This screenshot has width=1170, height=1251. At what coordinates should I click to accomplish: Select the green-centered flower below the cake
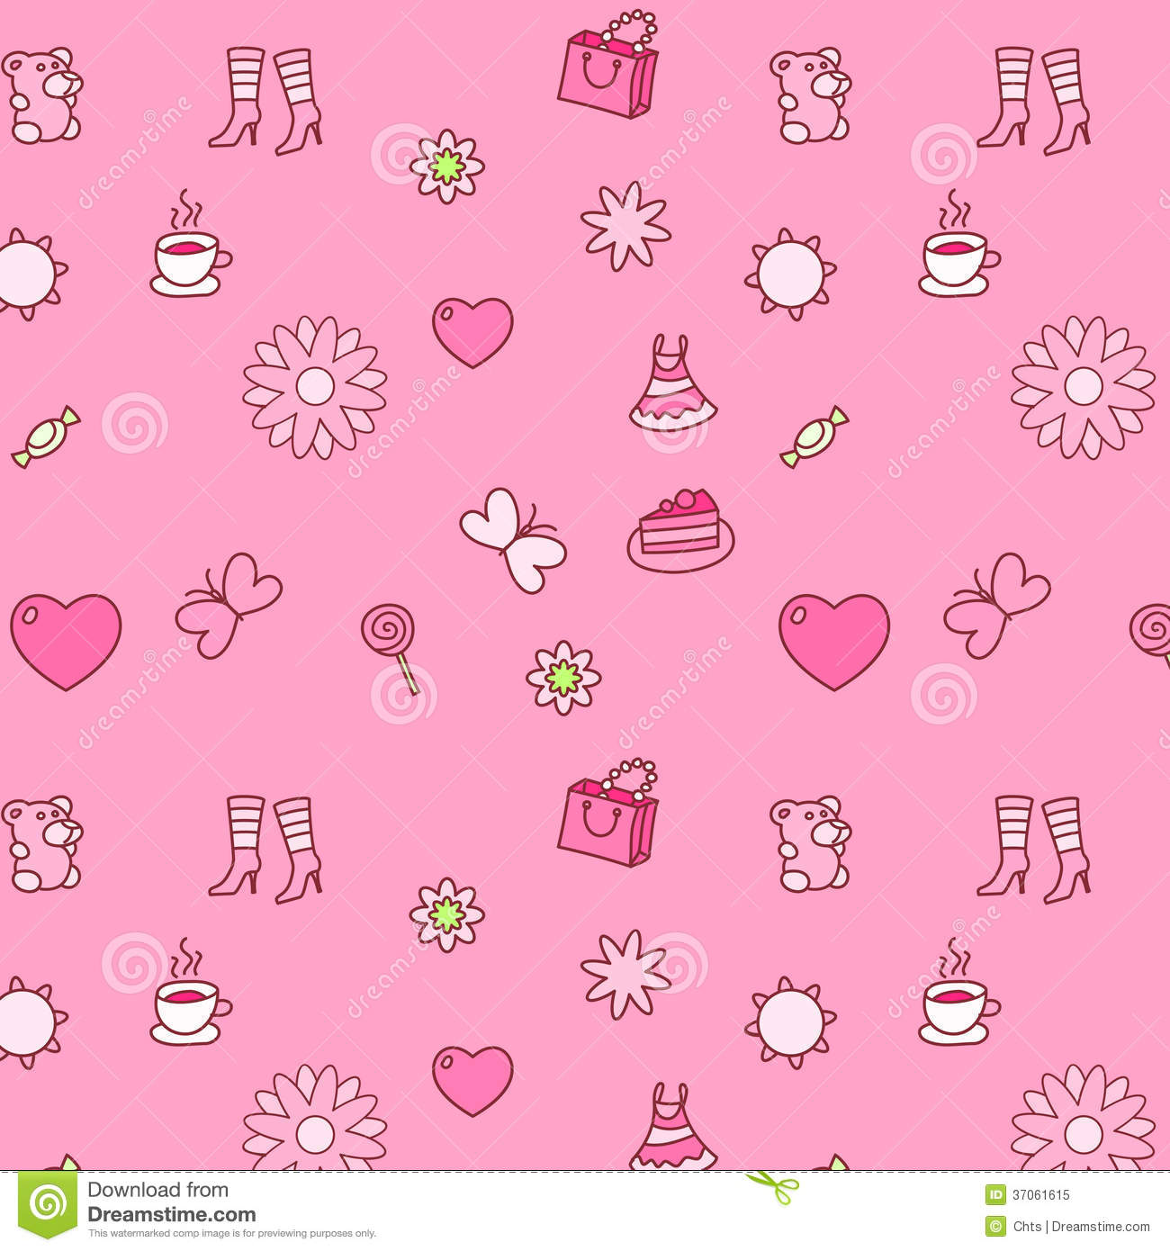[x=563, y=678]
